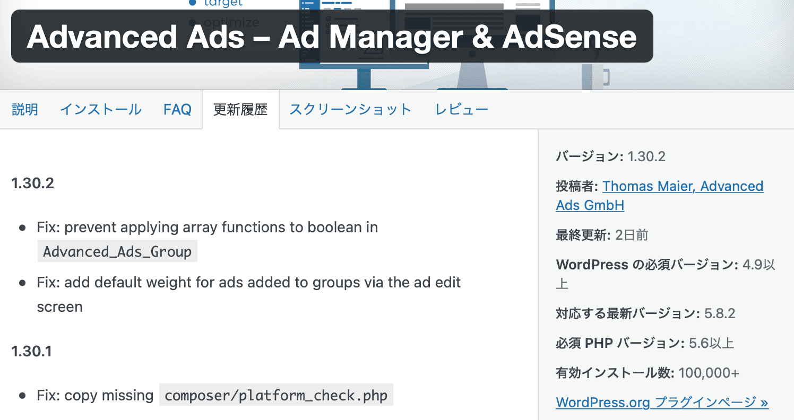Click the plugin title Advanced Ads – Ad Manager & AdSense

tap(332, 36)
